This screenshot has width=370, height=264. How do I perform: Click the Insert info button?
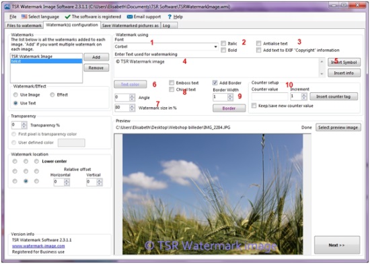tap(344, 73)
